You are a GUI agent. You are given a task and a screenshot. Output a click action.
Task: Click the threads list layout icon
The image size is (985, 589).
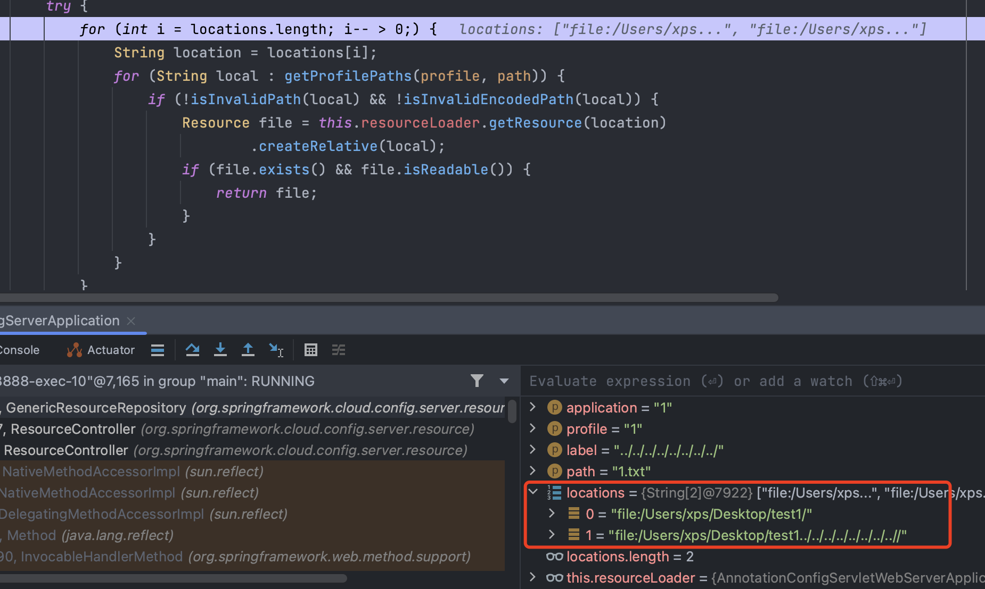tap(158, 350)
